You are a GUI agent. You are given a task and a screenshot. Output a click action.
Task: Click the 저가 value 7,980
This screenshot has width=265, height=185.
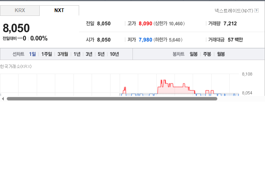click(145, 40)
